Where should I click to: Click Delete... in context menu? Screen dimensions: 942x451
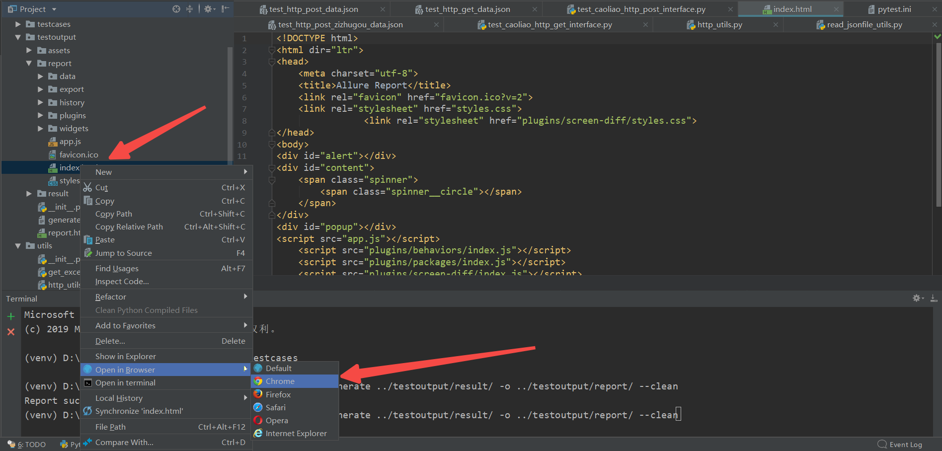(x=166, y=341)
